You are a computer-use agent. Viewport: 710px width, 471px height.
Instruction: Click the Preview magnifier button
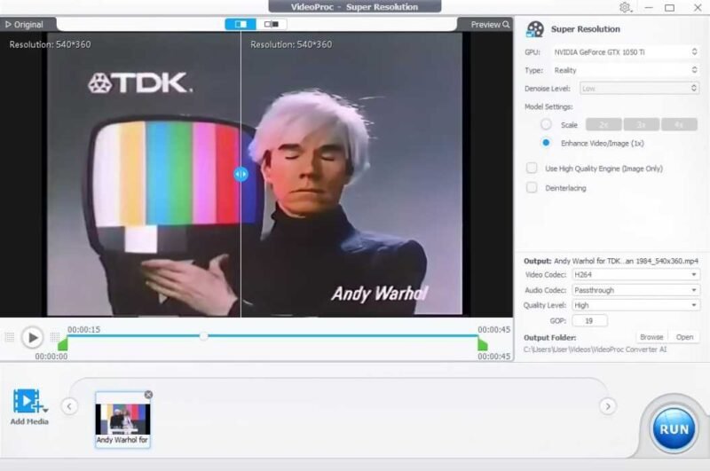pos(490,25)
